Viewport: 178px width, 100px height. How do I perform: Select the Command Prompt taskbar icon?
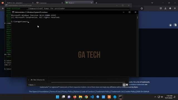pyautogui.click(x=120, y=97)
